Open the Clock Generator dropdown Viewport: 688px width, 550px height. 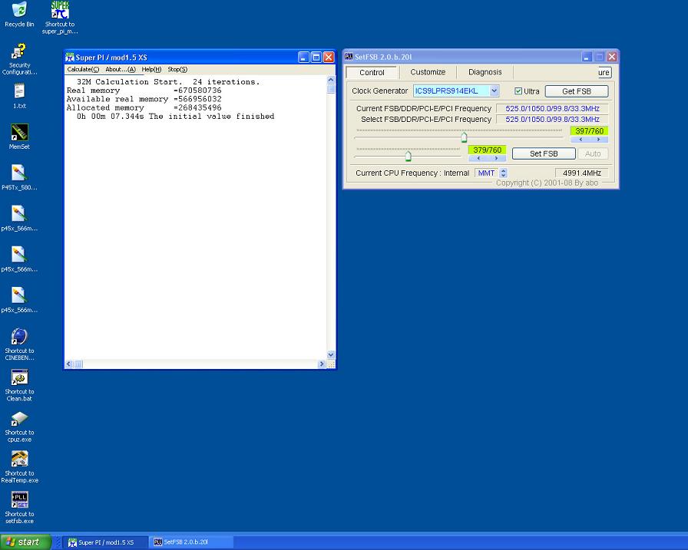point(494,91)
